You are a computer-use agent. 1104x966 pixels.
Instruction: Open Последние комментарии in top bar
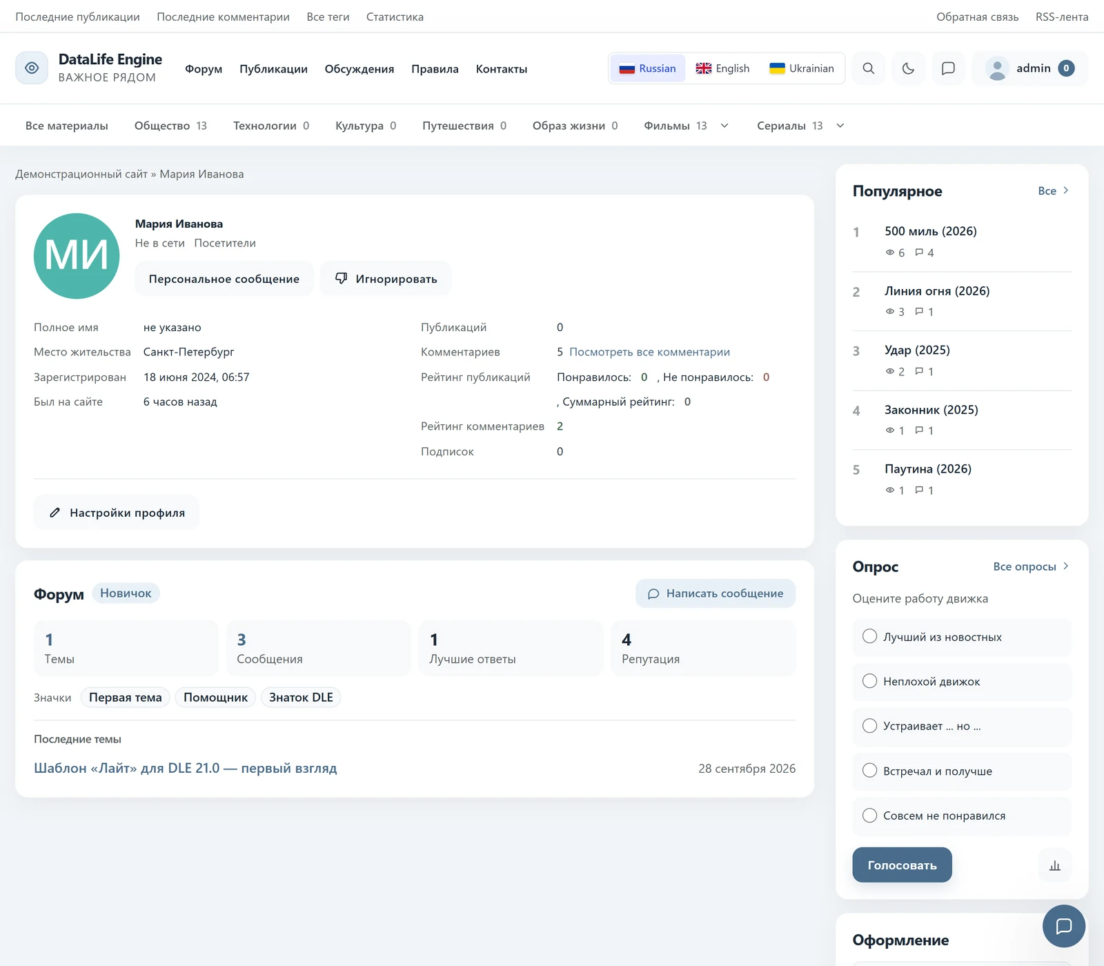(223, 17)
